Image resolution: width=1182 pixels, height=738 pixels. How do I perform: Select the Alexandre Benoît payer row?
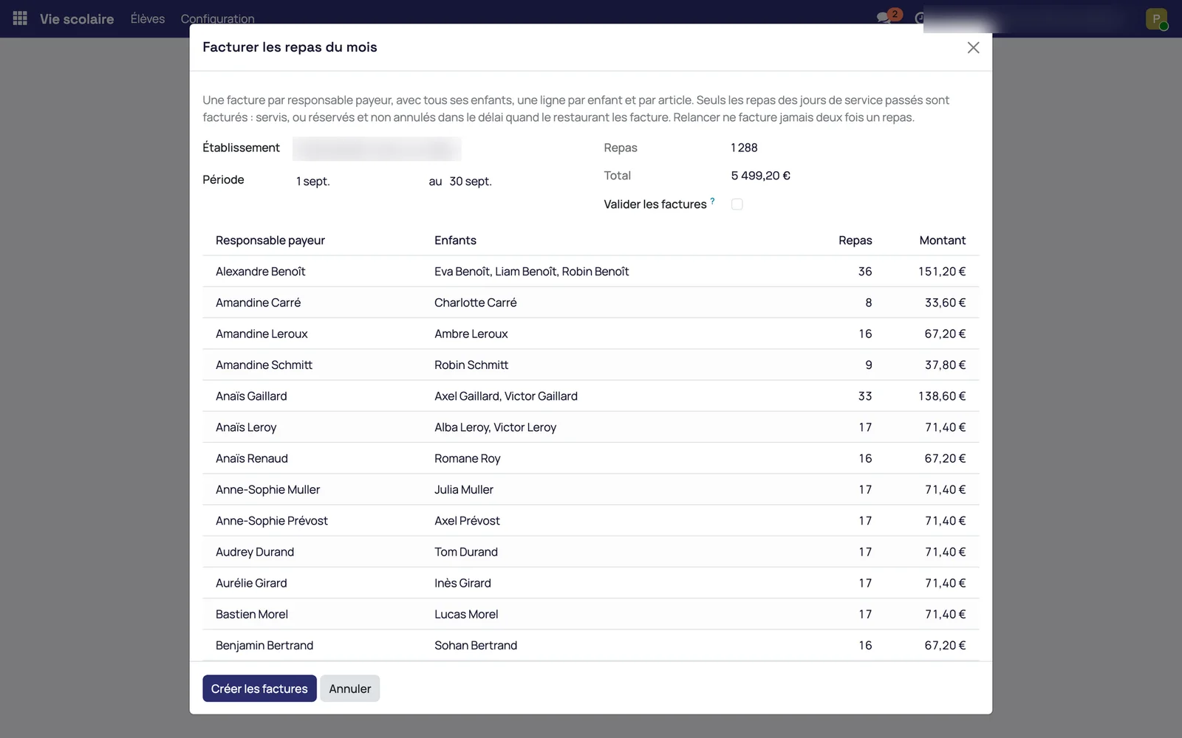pyautogui.click(x=590, y=272)
